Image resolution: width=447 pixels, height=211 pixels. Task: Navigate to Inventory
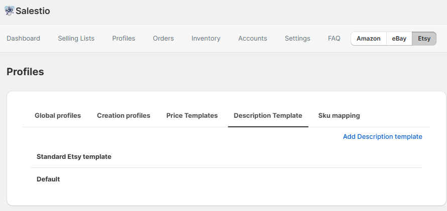click(206, 38)
